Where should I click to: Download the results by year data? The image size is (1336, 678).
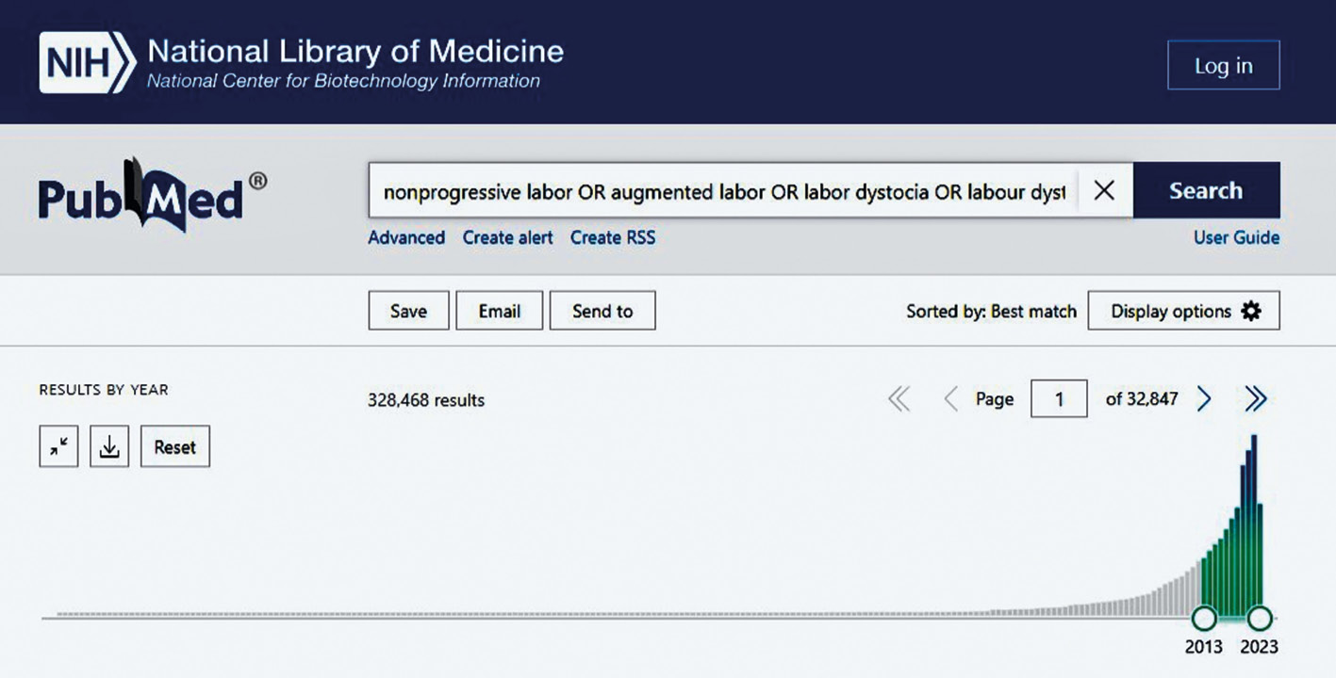pyautogui.click(x=109, y=447)
